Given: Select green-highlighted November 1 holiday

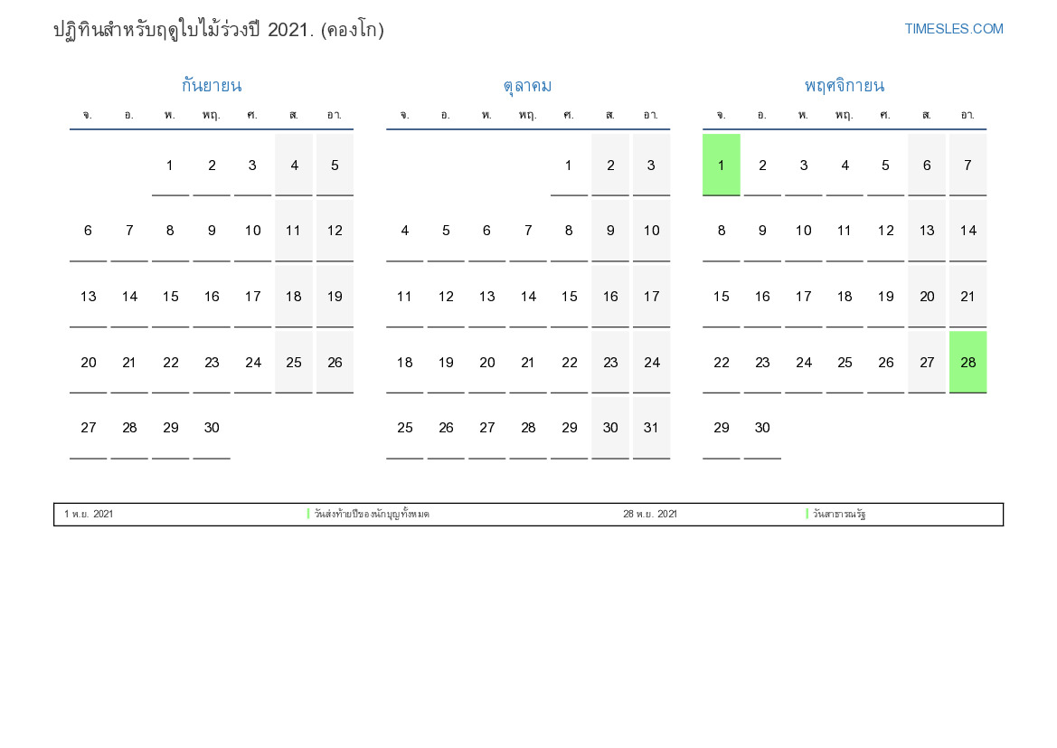Looking at the screenshot, I should 721,165.
